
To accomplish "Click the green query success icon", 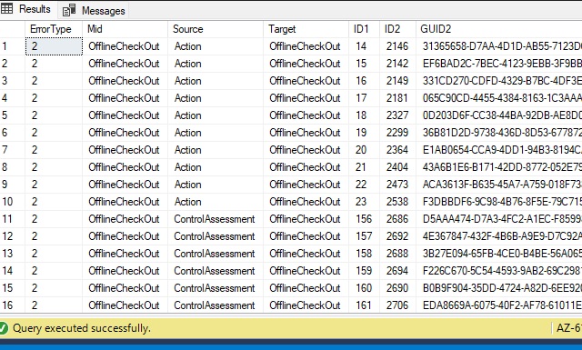I will [4, 328].
